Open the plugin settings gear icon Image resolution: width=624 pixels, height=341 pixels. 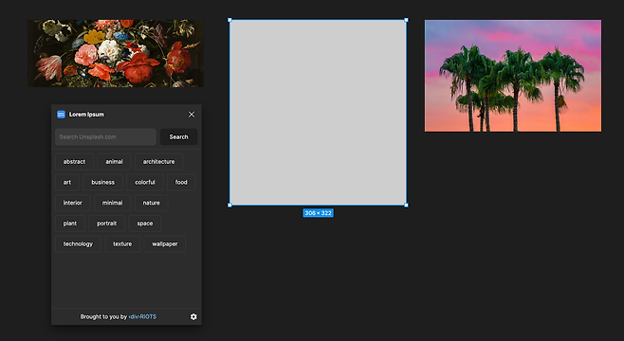pos(193,316)
